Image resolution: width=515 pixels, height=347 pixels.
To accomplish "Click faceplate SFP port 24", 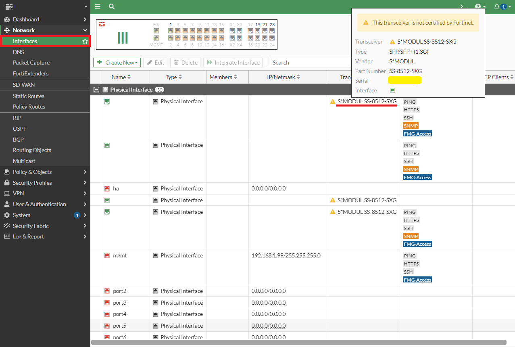I will pyautogui.click(x=272, y=38).
